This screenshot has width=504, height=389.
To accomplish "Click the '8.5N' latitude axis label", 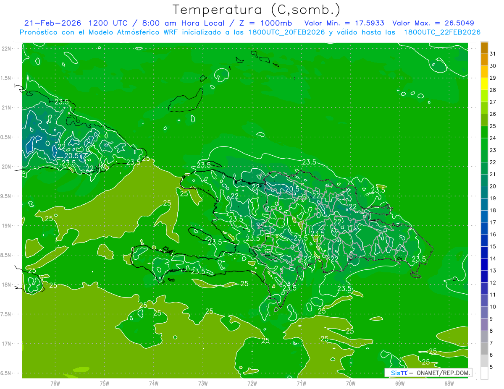I will (7, 255).
